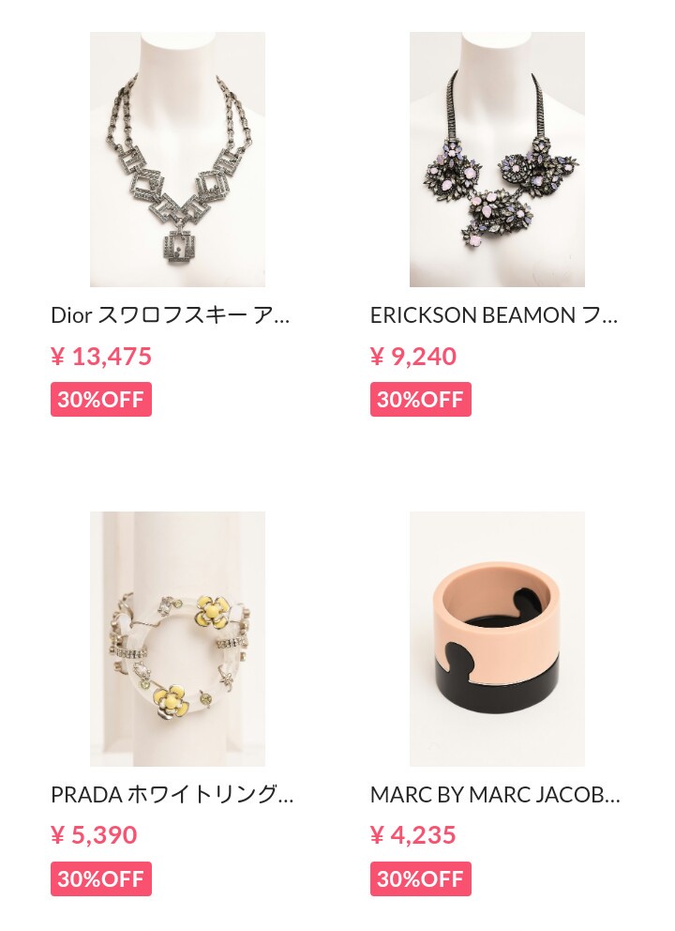Screen dimensions: 675x931
Task: Click the ¥ 5,390 price
Action: 95,835
